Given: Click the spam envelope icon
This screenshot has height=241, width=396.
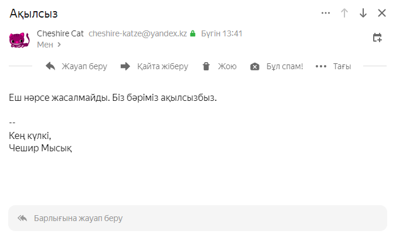Looking at the screenshot, I should [x=254, y=66].
